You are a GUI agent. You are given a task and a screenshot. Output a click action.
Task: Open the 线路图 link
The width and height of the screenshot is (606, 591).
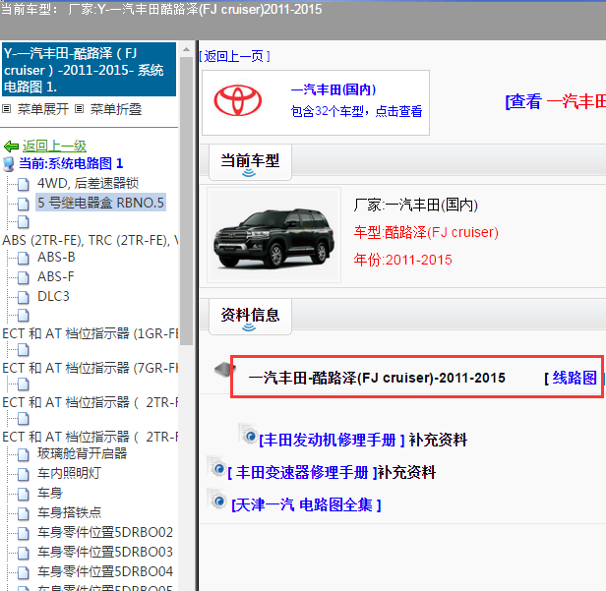[575, 378]
